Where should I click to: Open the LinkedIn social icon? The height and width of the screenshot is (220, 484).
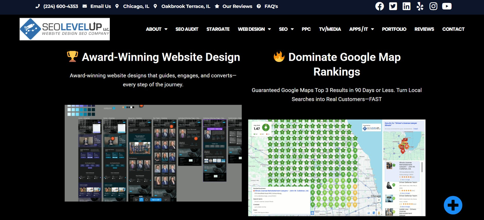(x=407, y=6)
